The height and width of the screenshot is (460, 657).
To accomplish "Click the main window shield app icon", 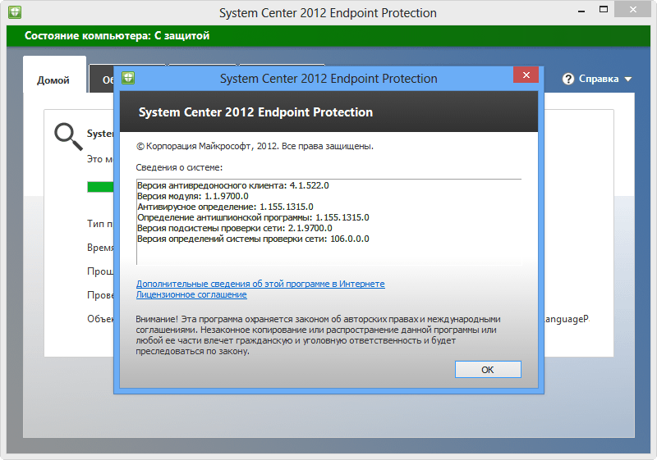I will (15, 12).
